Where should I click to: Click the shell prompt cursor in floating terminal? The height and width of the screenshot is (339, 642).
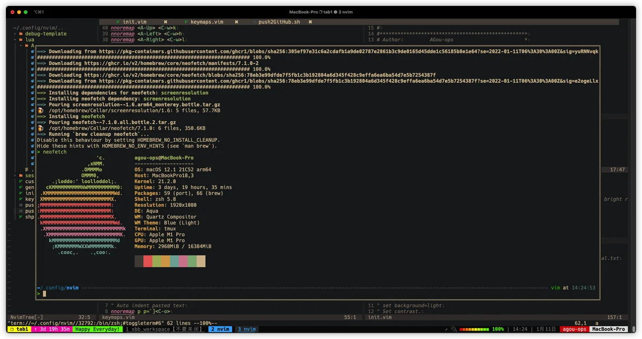click(44, 294)
